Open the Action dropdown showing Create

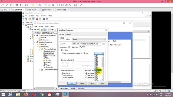pos(89,39)
